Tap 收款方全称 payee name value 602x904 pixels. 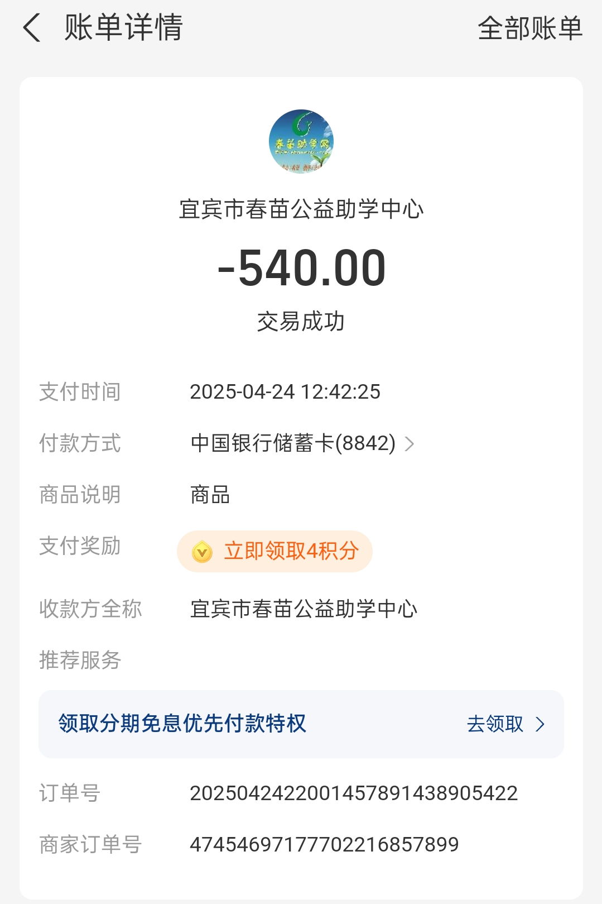point(304,609)
